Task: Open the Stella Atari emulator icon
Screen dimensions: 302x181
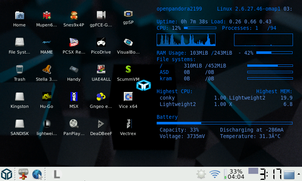Action: pos(47,70)
